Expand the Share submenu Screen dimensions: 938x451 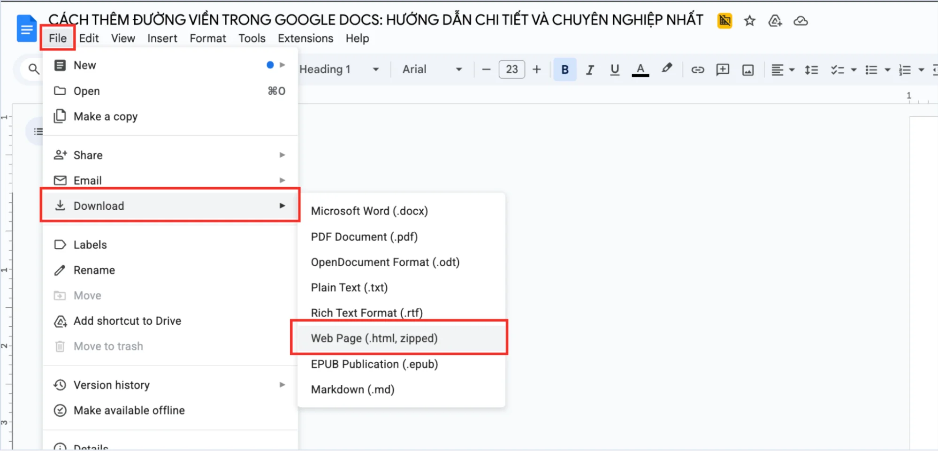[x=170, y=155]
